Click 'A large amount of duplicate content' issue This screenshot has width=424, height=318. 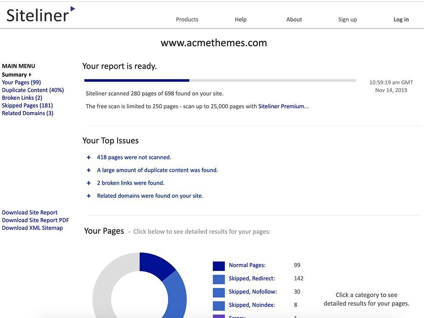(157, 170)
